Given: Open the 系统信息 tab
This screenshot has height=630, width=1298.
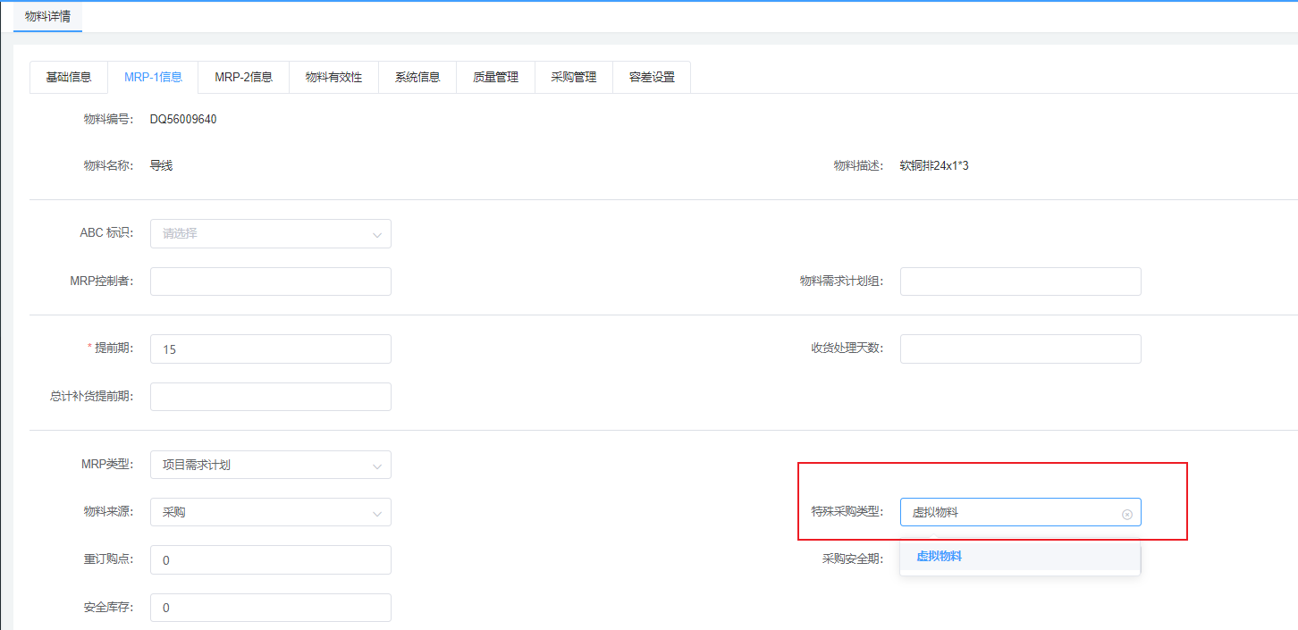Looking at the screenshot, I should 417,77.
